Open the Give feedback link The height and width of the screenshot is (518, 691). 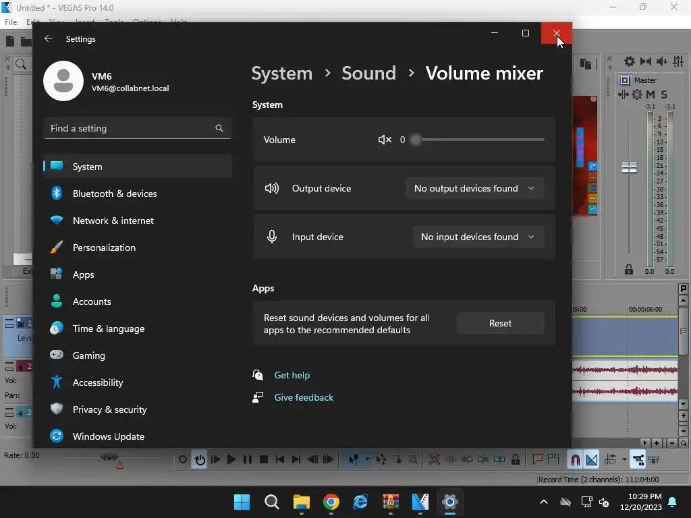point(304,397)
